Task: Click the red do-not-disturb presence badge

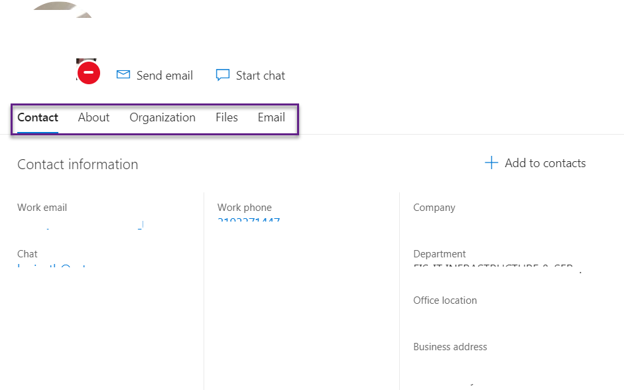Action: [88, 72]
